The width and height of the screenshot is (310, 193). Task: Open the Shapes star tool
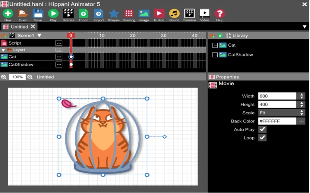[114, 14]
